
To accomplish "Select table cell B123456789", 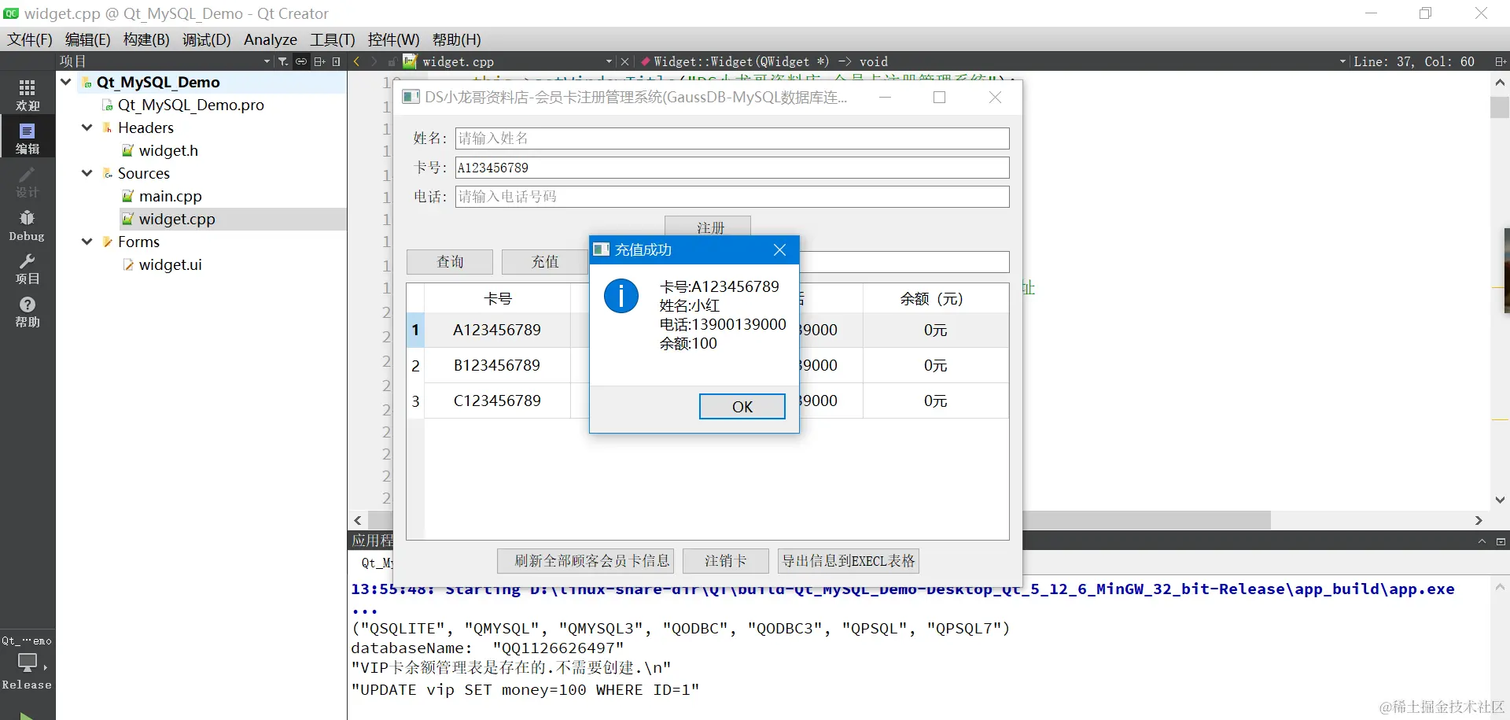I will point(497,365).
